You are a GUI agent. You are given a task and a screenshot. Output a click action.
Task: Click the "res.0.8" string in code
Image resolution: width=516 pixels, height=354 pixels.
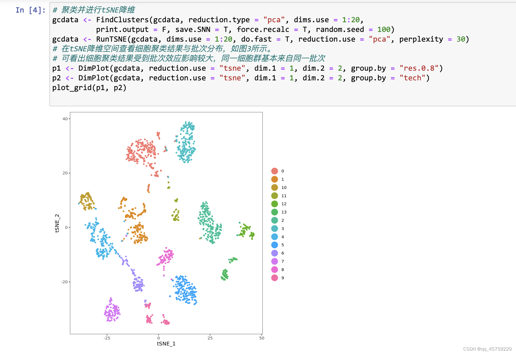(x=419, y=68)
